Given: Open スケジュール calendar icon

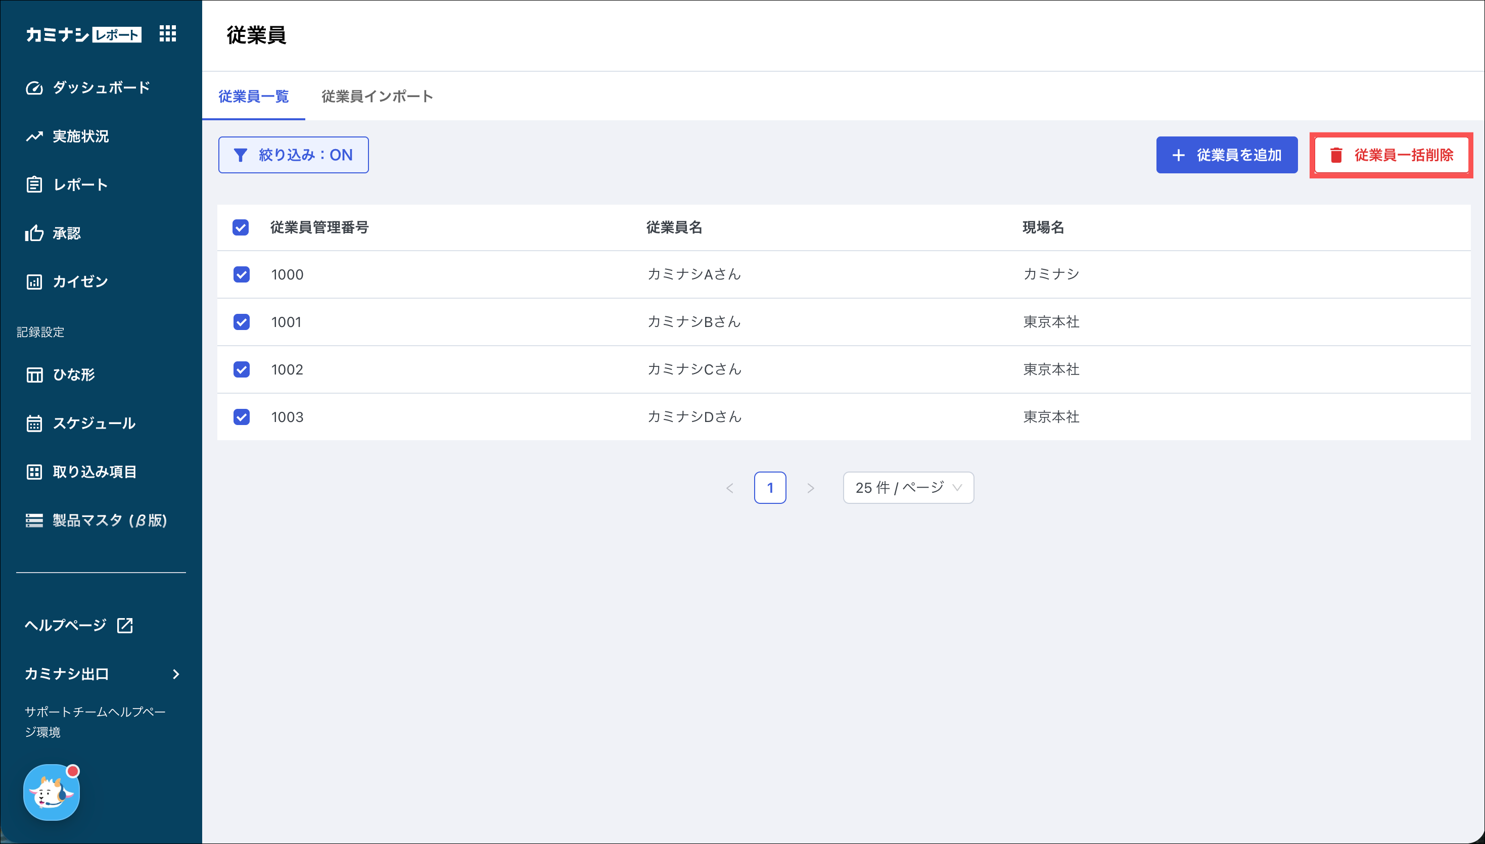Looking at the screenshot, I should point(34,423).
